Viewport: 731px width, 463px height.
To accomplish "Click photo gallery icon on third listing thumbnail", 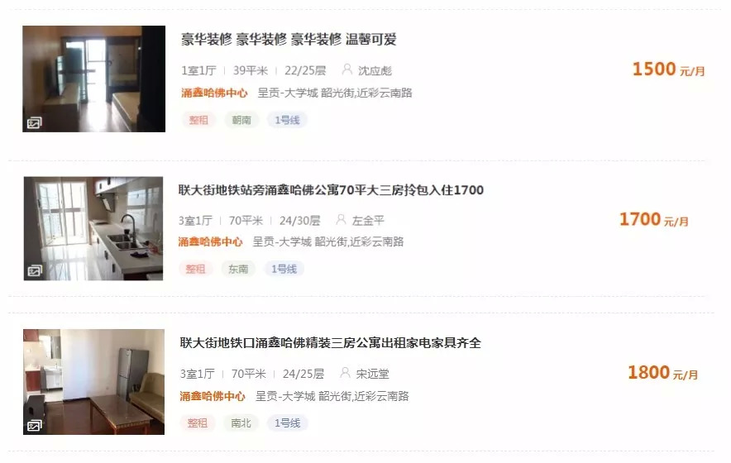I will tap(35, 425).
